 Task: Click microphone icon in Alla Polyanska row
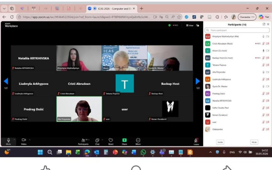click(263, 72)
